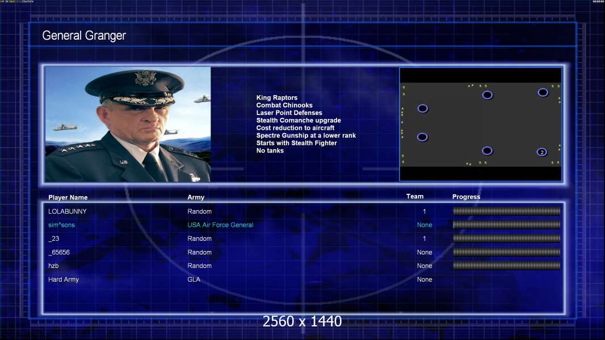The image size is (605, 340).
Task: Select player name _65656
Action: point(59,252)
